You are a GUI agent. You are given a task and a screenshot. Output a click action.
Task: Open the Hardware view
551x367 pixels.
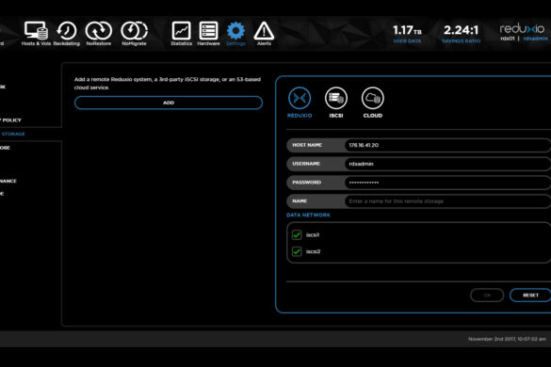[x=208, y=34]
